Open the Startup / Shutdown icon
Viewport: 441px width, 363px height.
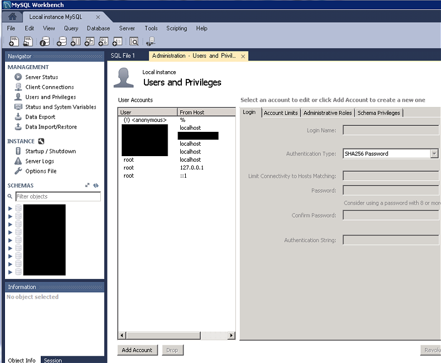18,151
